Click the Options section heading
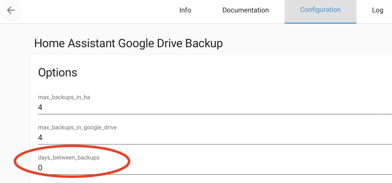Screen dimensions: 392x183 [58, 73]
